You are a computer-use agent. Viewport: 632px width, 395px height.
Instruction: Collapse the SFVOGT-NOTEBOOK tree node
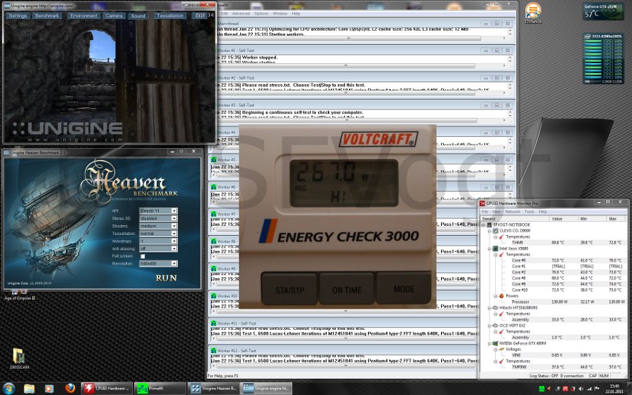(x=483, y=225)
